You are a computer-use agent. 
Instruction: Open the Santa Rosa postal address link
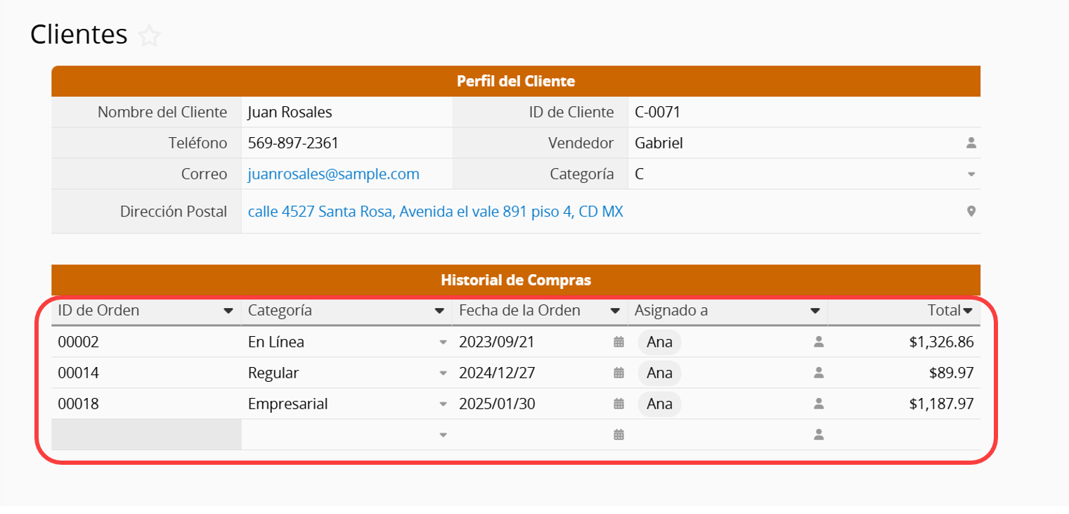pyautogui.click(x=435, y=211)
